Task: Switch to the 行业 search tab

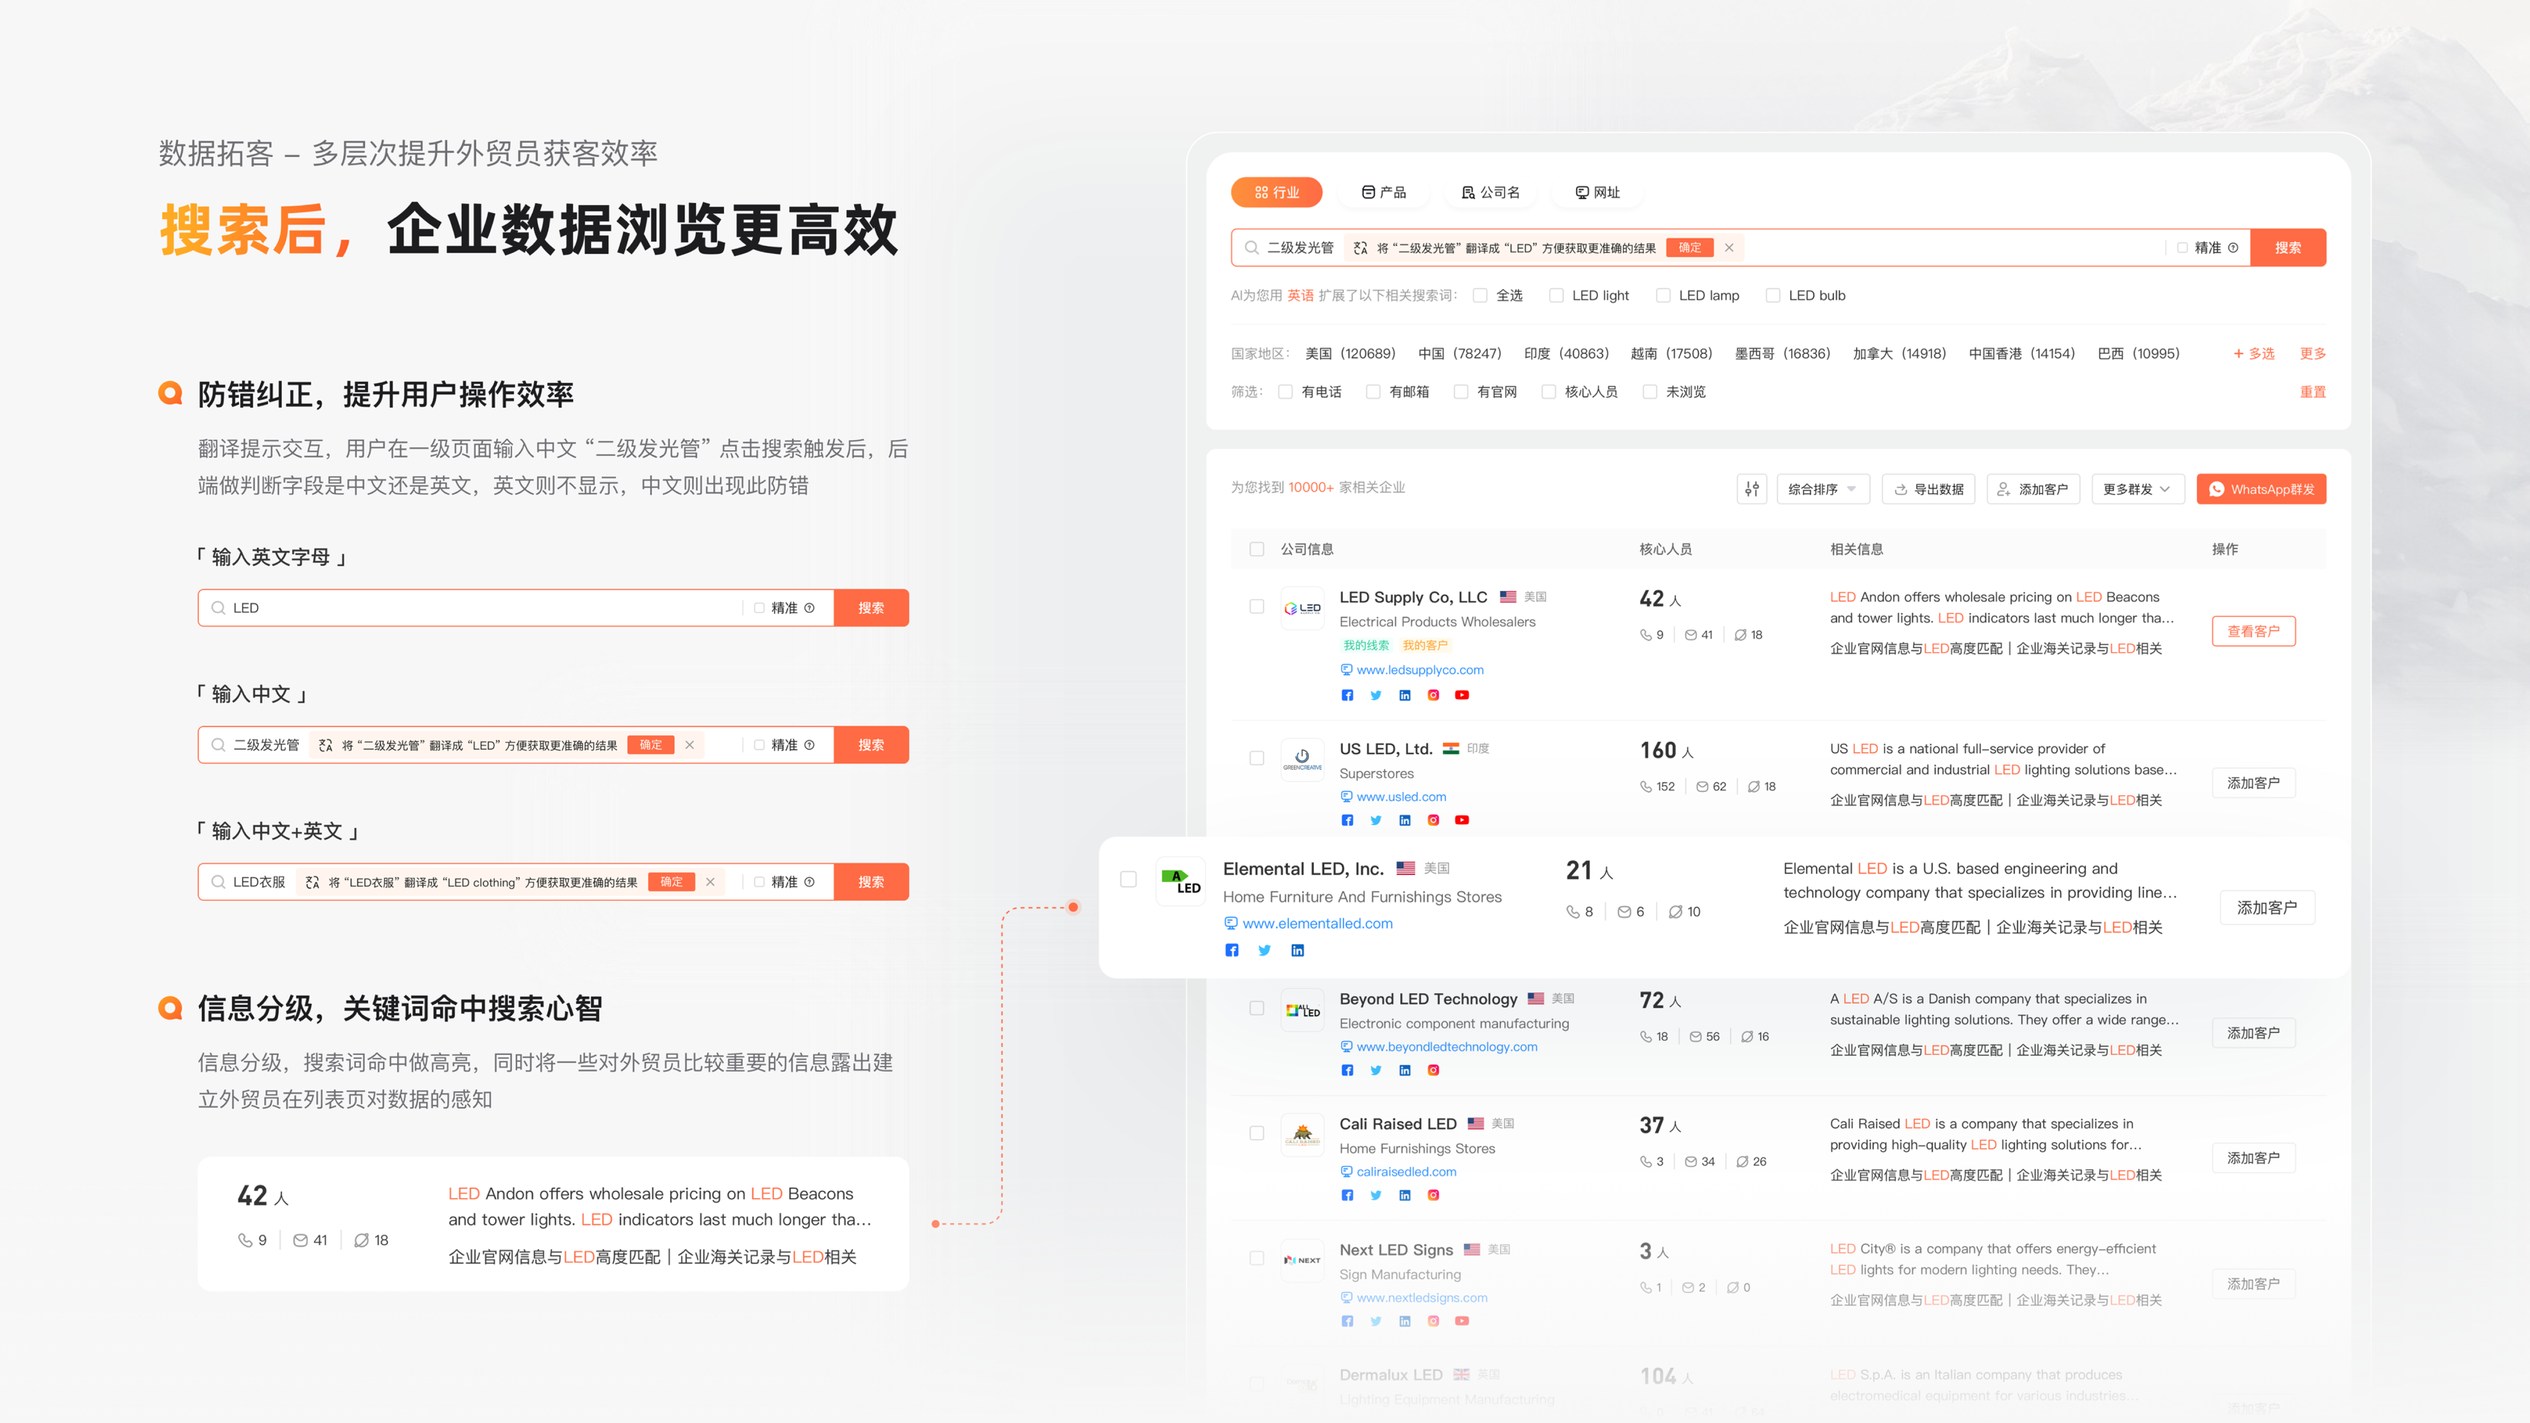Action: coord(1276,192)
